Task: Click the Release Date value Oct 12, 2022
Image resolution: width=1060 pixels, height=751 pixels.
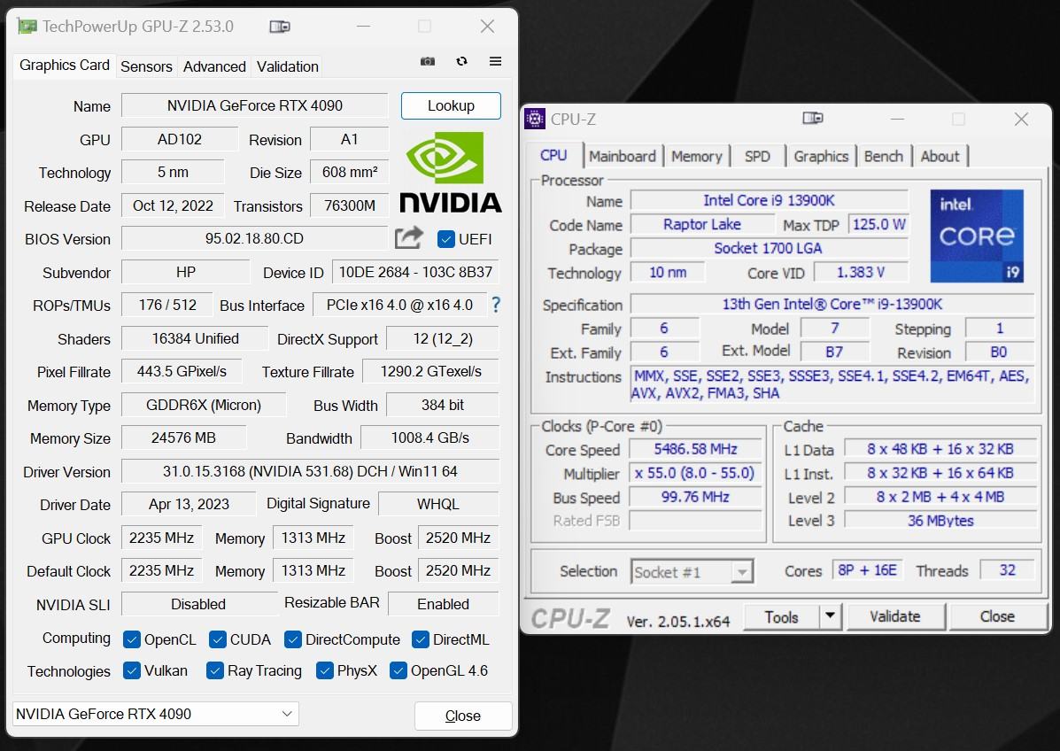Action: pos(173,205)
